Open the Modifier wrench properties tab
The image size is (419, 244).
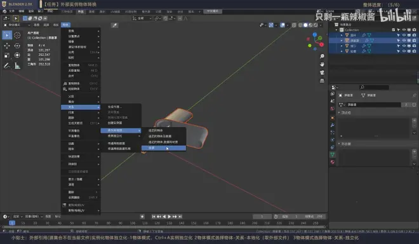333,125
